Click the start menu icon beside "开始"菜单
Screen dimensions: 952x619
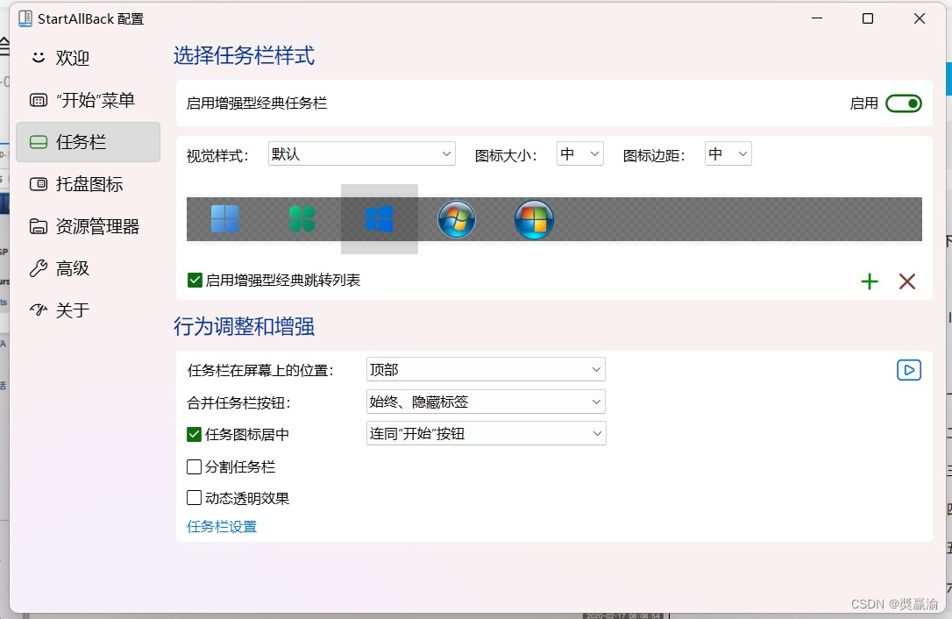[39, 100]
